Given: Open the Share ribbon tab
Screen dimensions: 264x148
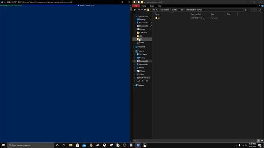Looking at the screenshot, I should (152, 6).
